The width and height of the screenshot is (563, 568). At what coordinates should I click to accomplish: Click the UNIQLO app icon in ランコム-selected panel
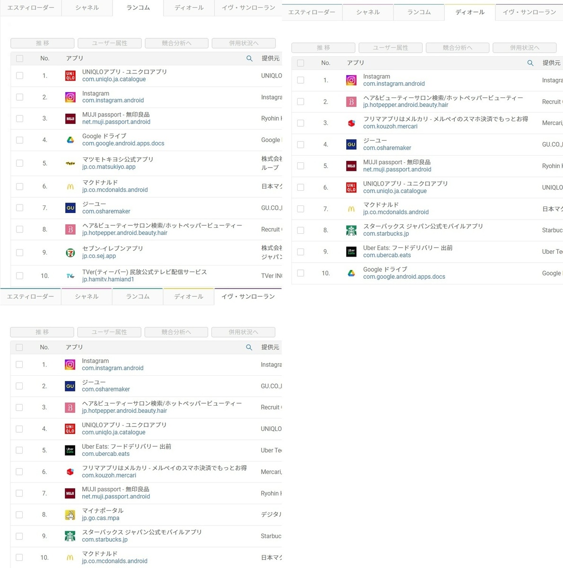coord(70,76)
